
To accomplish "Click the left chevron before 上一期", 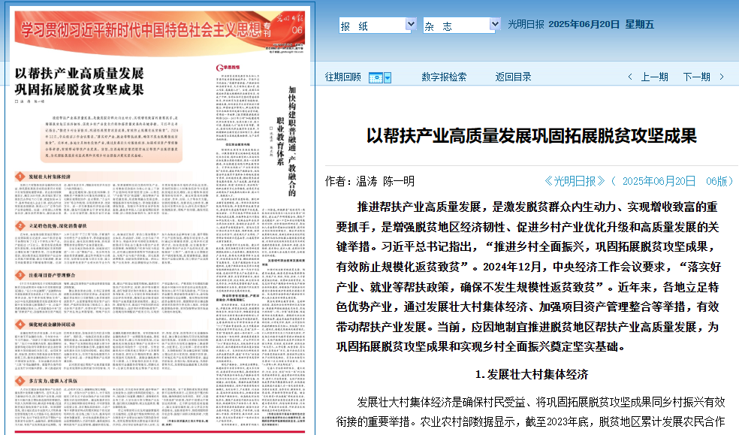I will pyautogui.click(x=629, y=77).
